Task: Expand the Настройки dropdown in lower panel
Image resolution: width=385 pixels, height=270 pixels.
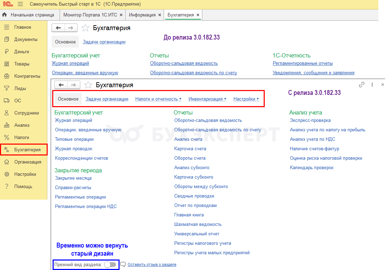Action: tap(246, 99)
